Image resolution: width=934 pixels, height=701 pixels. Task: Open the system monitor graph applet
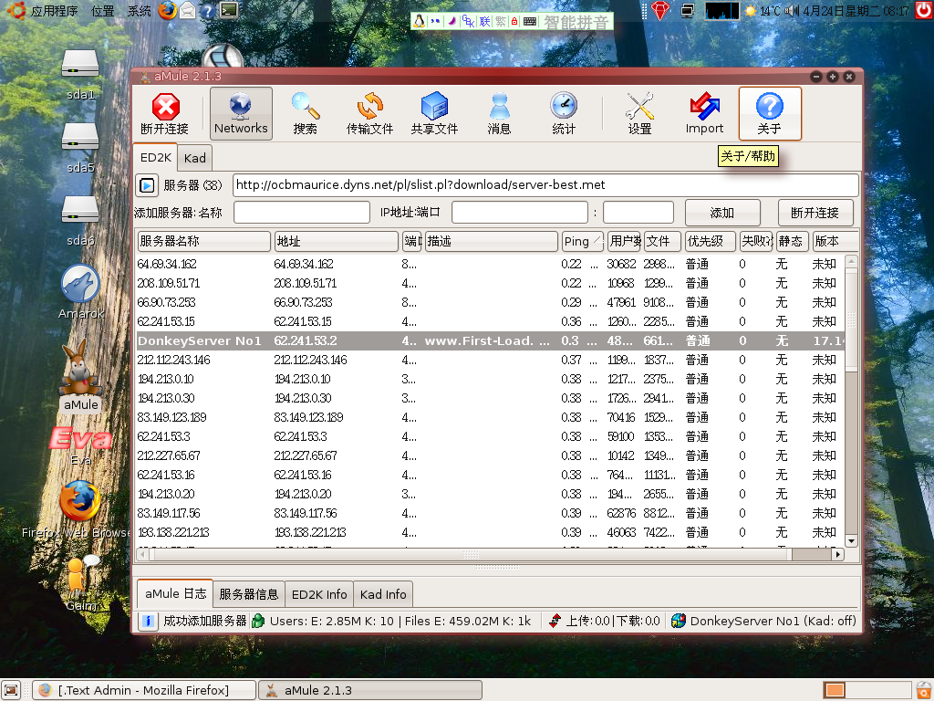tap(722, 11)
